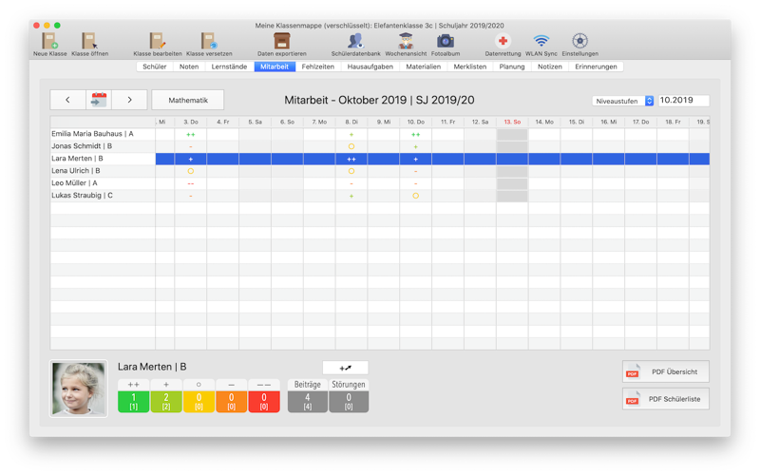Open the Klasse öffnen icon
This screenshot has height=475, width=760.
tap(89, 43)
